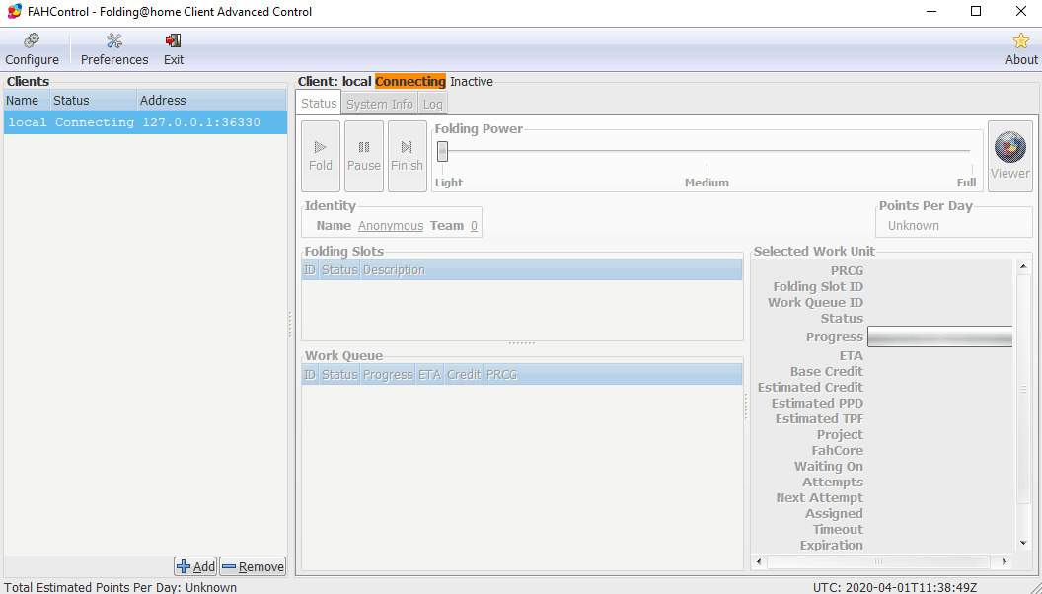Switch to the Status tab

click(319, 103)
